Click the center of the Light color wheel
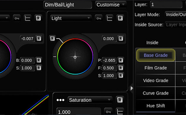The height and width of the screenshot is (115, 186). [x=75, y=57]
